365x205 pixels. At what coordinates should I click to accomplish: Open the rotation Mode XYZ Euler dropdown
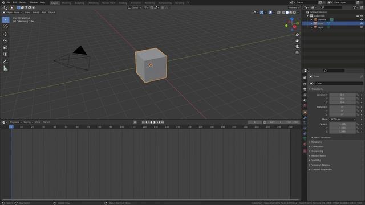(x=343, y=120)
